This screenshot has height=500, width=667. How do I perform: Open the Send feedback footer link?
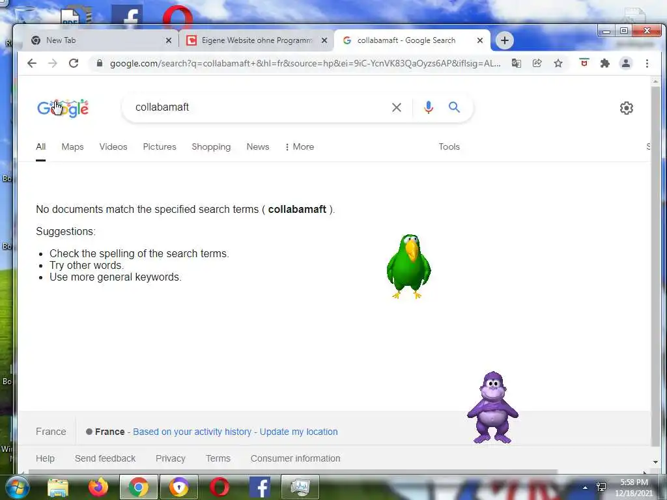(x=105, y=458)
